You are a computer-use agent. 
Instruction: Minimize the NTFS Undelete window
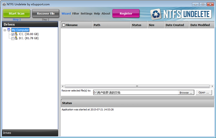[195, 4]
